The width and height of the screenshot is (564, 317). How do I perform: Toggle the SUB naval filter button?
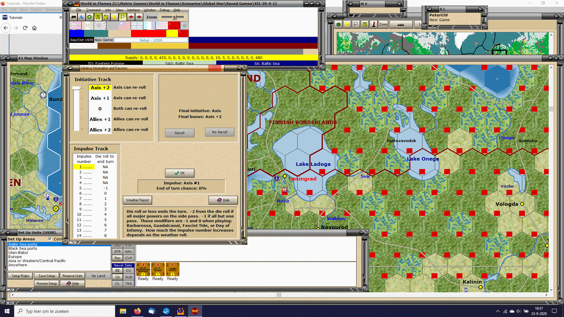(x=128, y=277)
